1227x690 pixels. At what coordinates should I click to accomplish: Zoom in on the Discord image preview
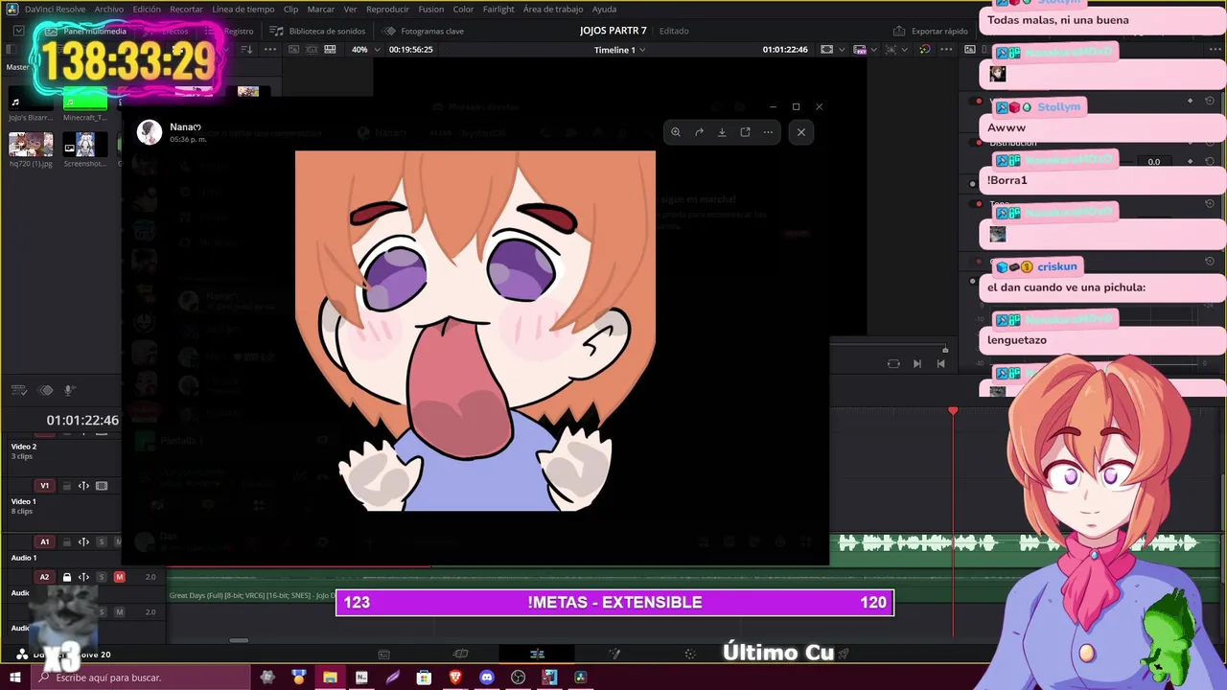click(676, 132)
